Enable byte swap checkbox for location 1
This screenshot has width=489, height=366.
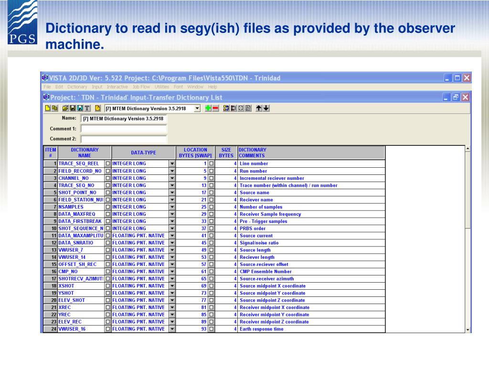pos(212,163)
